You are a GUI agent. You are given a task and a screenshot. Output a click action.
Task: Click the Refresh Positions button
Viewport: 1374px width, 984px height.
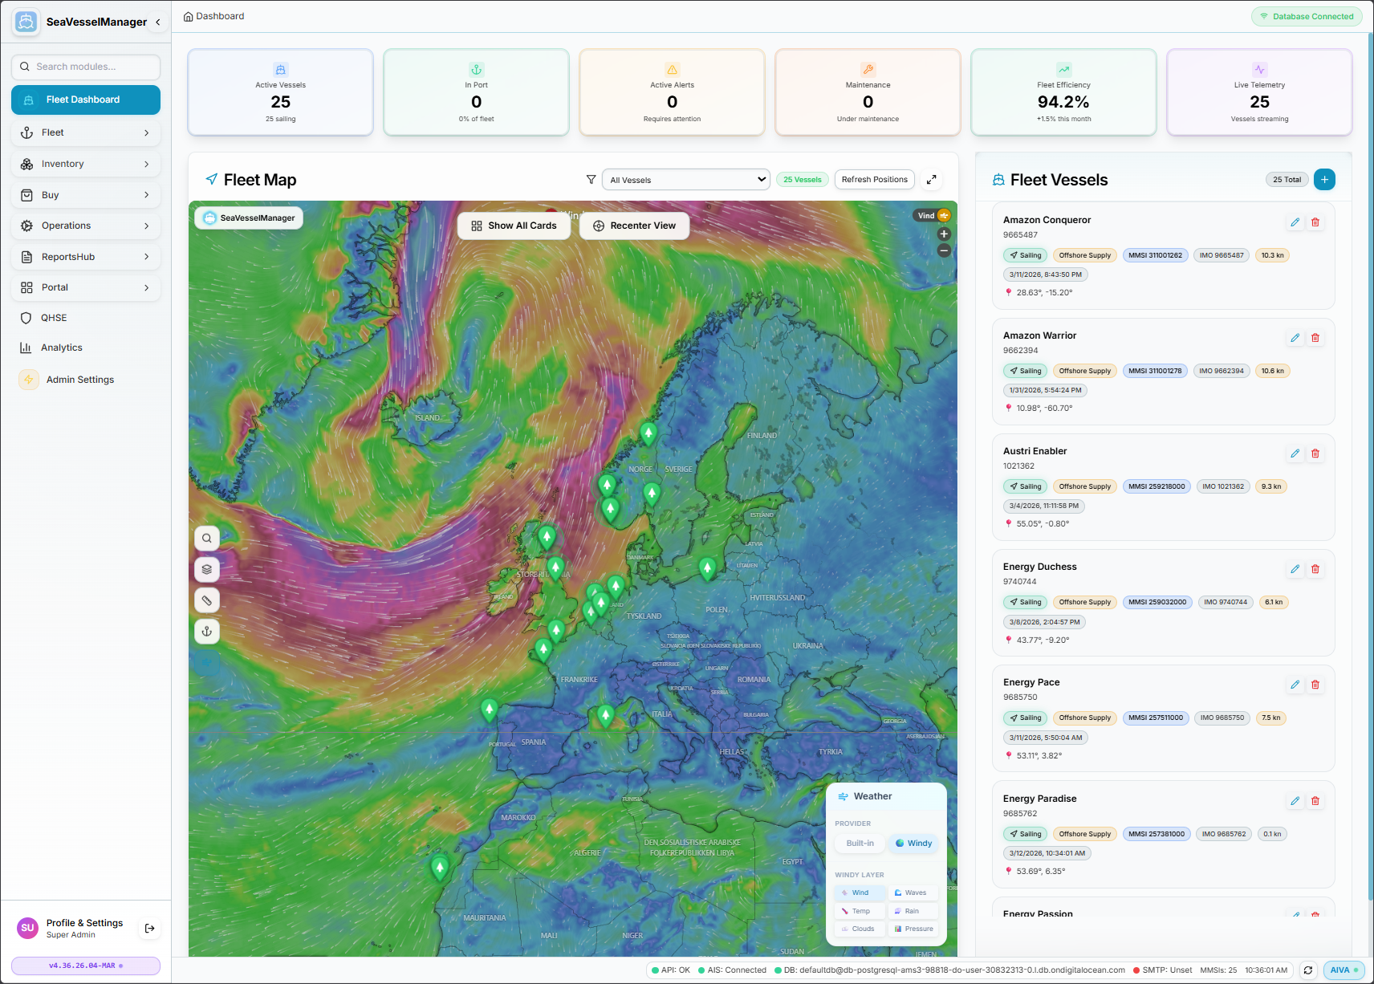pos(874,179)
